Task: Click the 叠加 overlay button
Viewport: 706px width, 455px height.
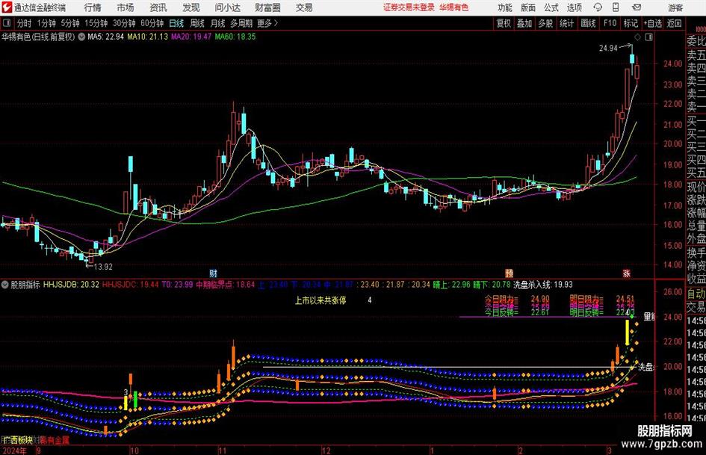Action: [524, 23]
